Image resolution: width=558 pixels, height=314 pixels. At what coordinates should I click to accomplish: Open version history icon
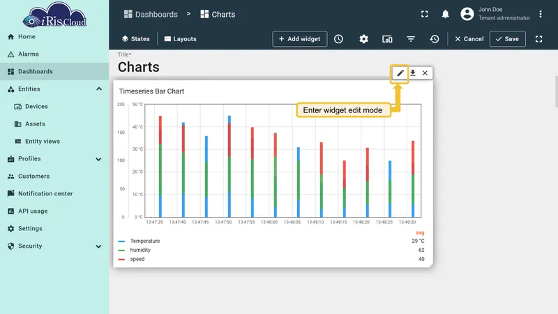435,39
